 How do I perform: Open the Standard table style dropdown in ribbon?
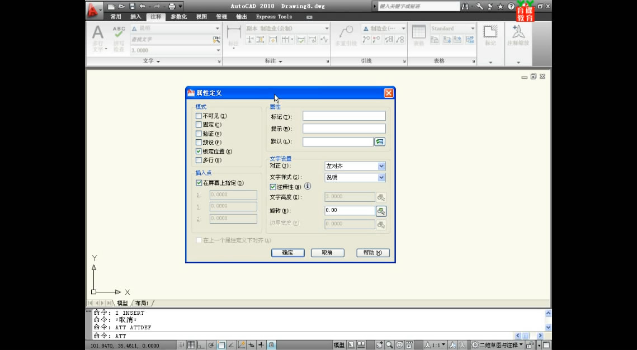point(452,29)
